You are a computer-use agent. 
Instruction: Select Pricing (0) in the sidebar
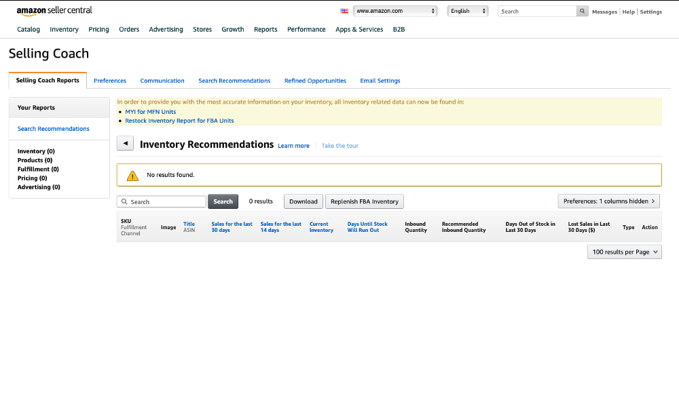pos(32,178)
